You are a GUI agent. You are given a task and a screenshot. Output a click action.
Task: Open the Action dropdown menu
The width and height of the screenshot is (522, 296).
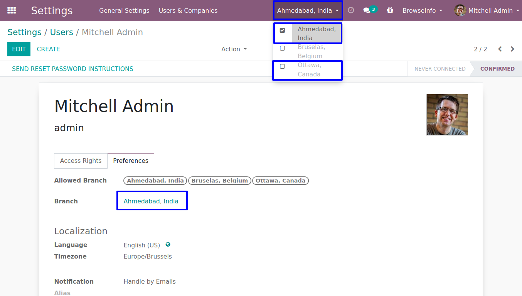pos(234,49)
